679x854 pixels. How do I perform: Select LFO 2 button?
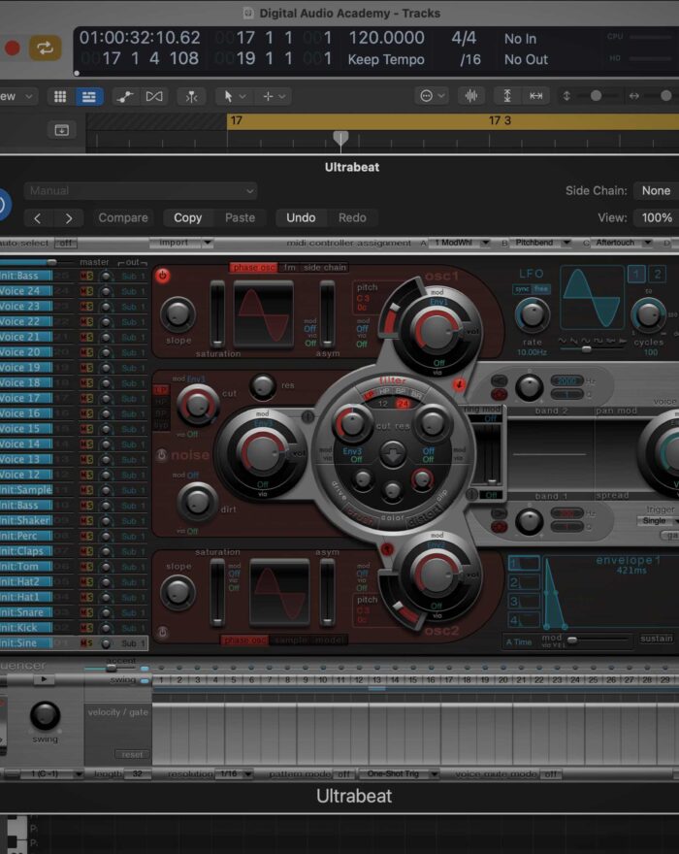tap(658, 274)
